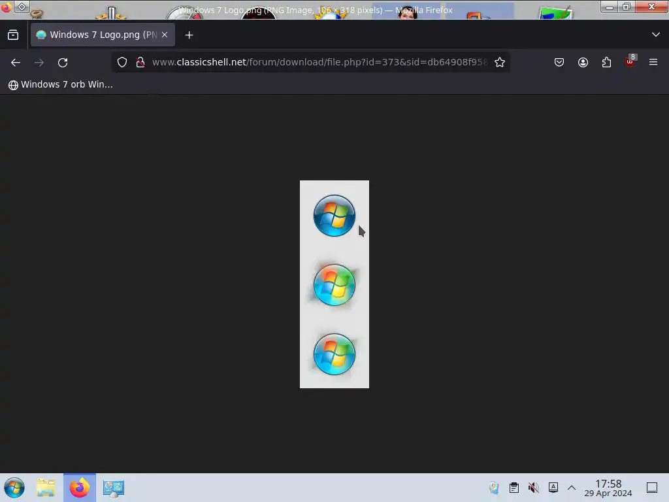Click the Windows orb image in the page
669x502 pixels.
tap(334, 284)
